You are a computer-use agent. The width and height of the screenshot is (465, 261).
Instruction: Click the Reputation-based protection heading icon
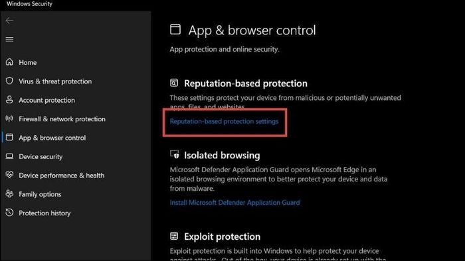coord(174,83)
